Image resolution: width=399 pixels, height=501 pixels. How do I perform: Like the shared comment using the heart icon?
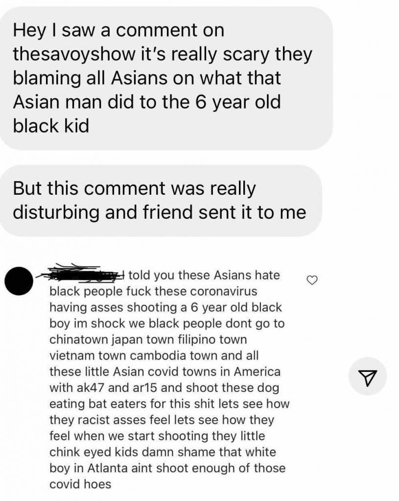click(x=312, y=280)
